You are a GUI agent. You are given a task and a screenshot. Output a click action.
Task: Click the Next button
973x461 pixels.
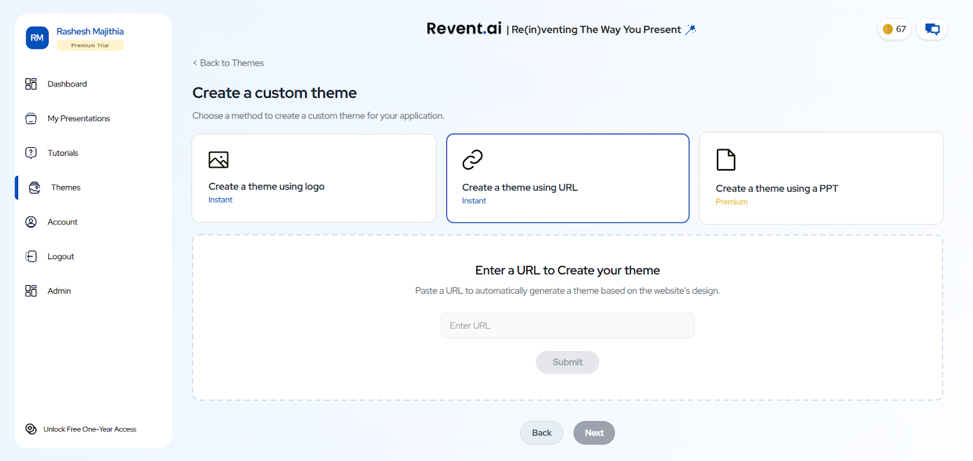tap(594, 432)
